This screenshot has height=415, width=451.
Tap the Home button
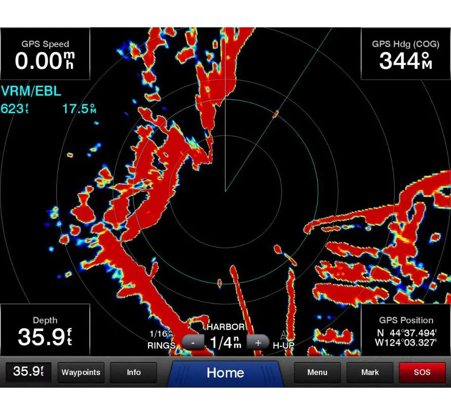coord(225,373)
